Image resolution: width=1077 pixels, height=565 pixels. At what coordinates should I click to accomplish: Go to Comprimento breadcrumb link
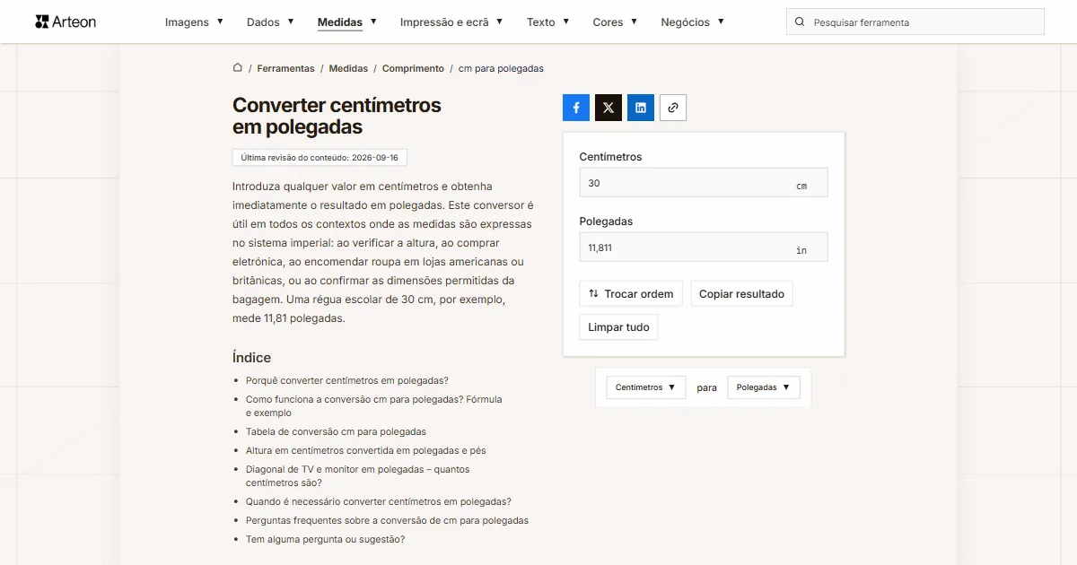413,68
